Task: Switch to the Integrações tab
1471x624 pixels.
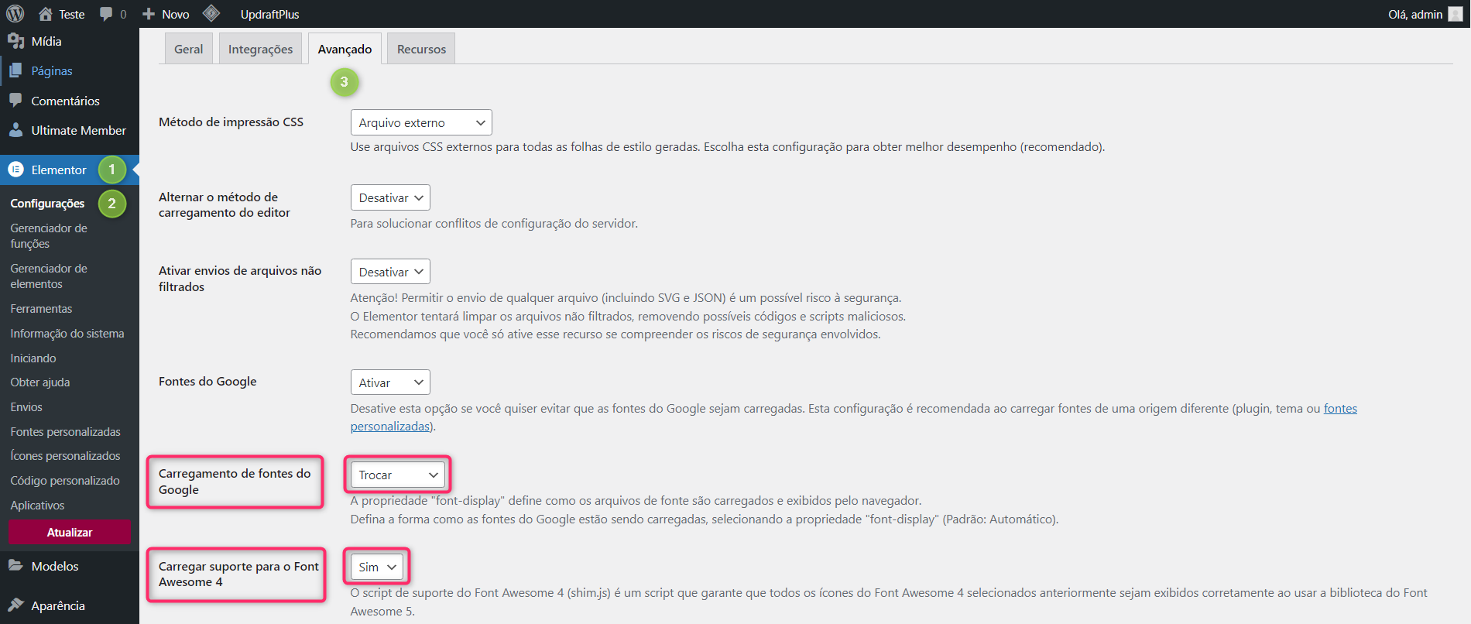Action: tap(260, 49)
